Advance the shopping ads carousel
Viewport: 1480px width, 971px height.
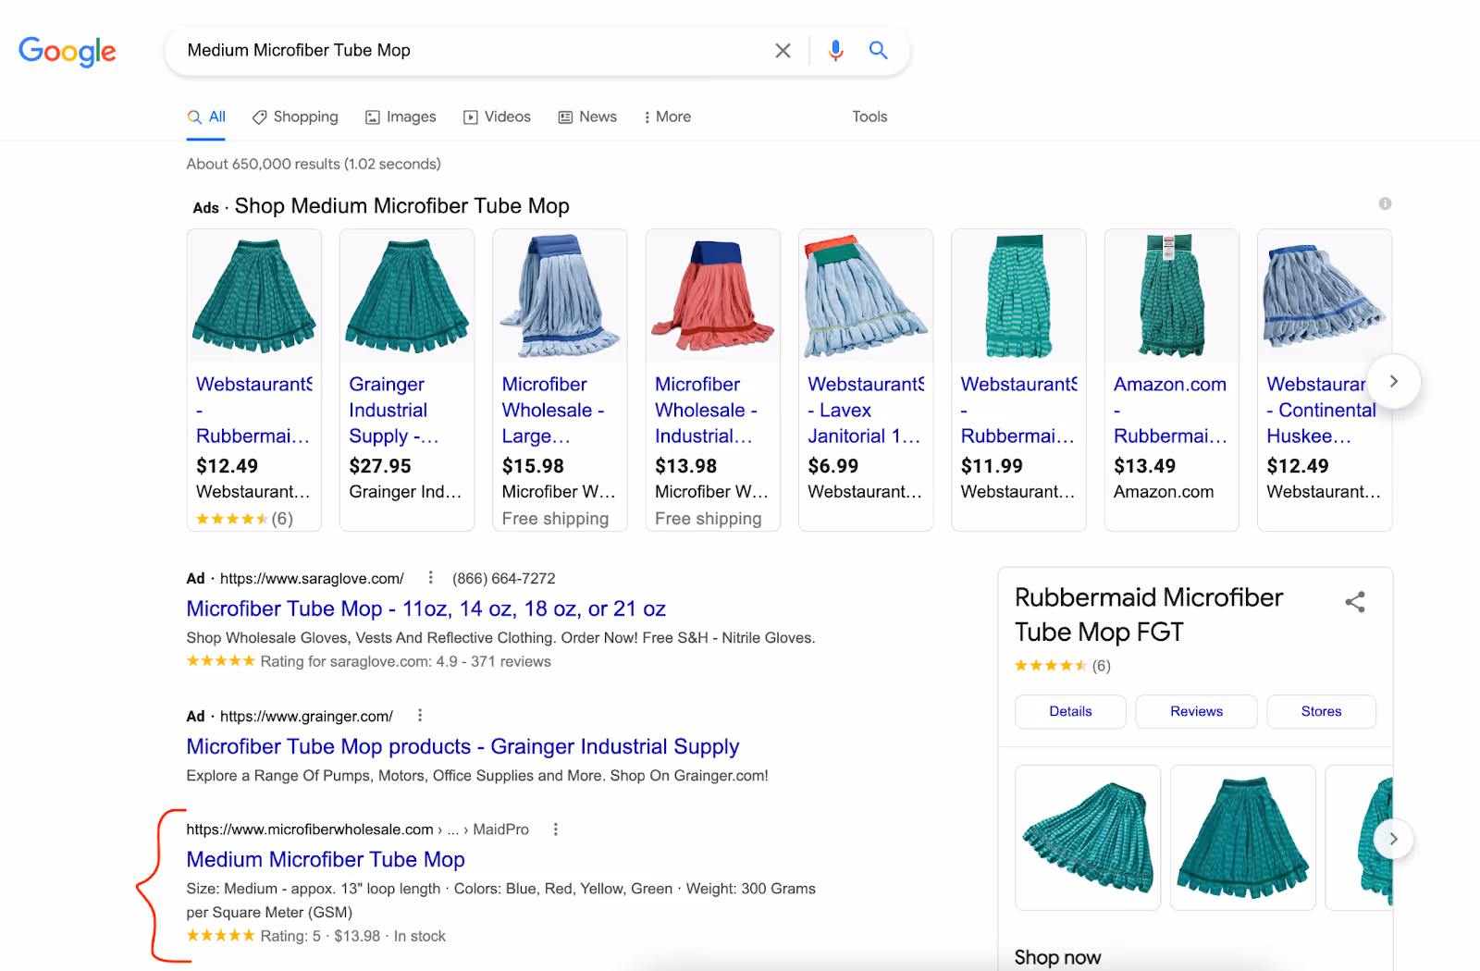coord(1393,381)
